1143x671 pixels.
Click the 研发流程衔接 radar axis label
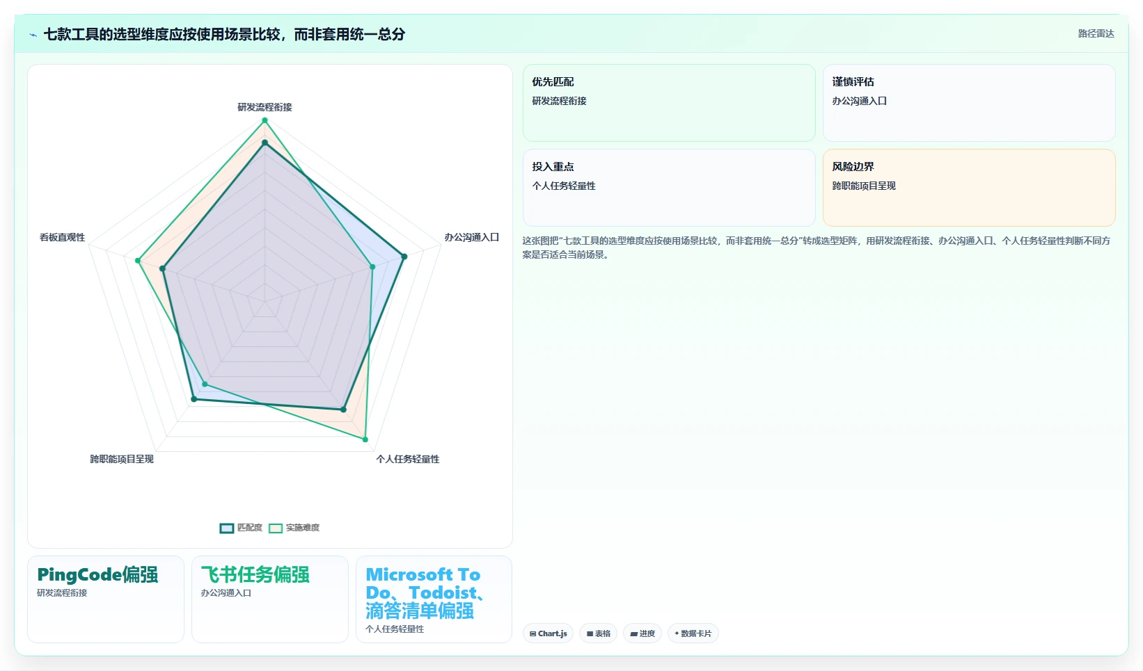point(265,107)
